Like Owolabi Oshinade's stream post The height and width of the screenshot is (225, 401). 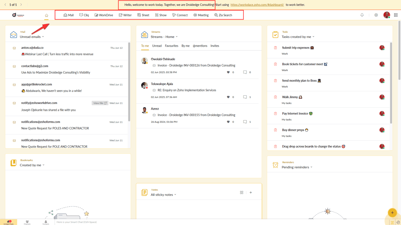coord(228,72)
